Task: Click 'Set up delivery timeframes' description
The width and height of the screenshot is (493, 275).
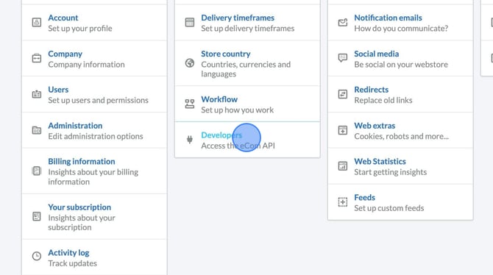Action: (248, 29)
